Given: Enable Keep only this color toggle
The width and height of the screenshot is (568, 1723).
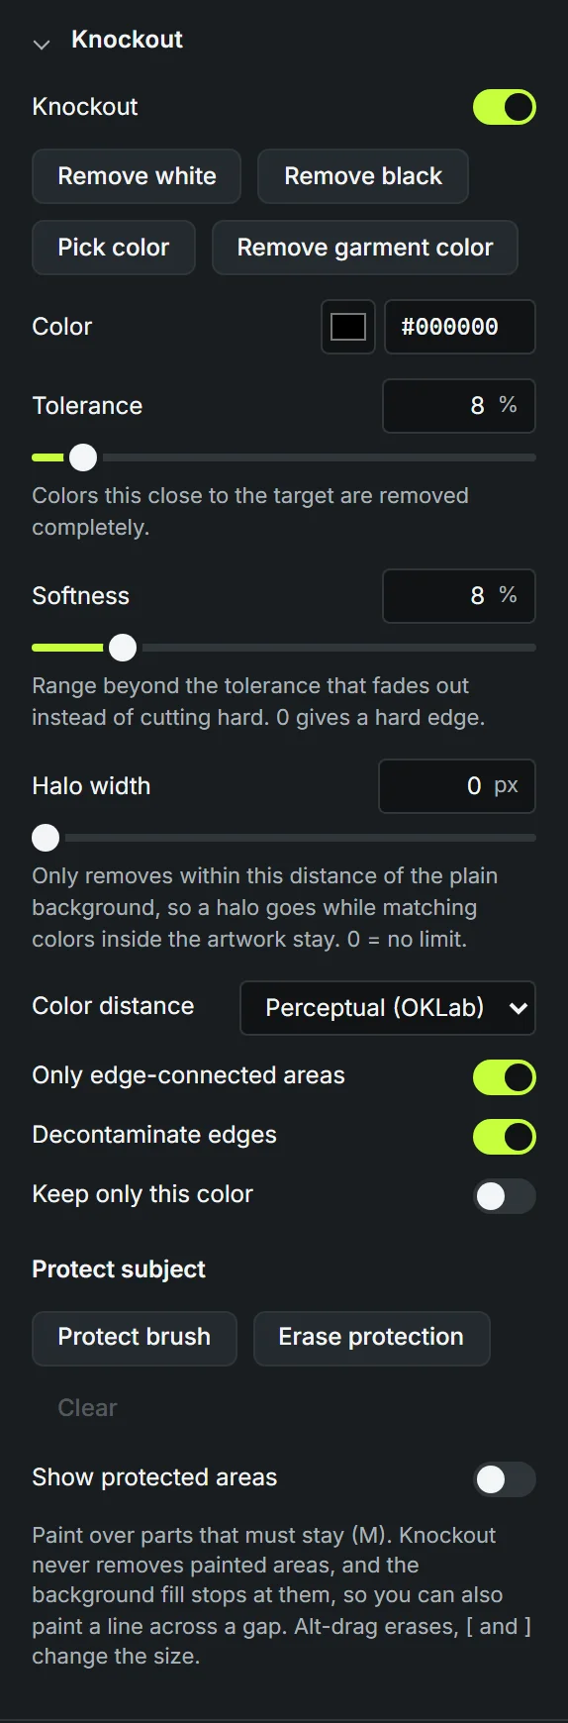Looking at the screenshot, I should click(505, 1196).
